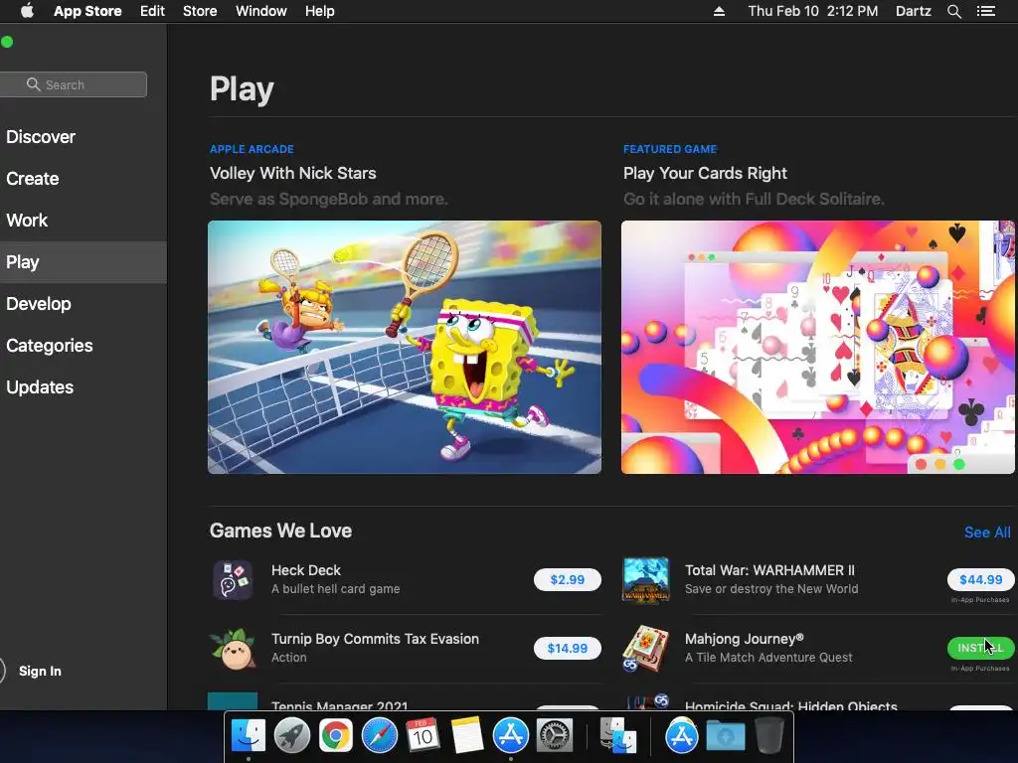Click the App Store search field

(x=74, y=84)
